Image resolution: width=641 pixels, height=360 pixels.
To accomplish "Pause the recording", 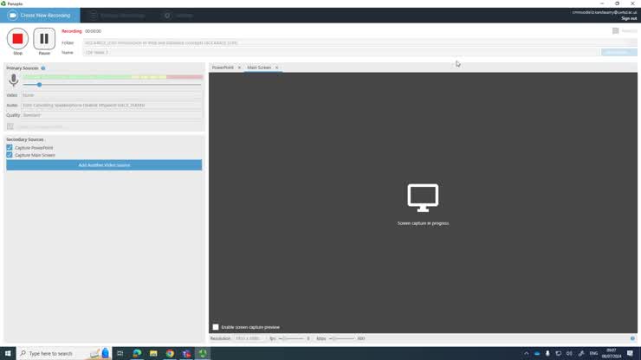I will pyautogui.click(x=44, y=39).
